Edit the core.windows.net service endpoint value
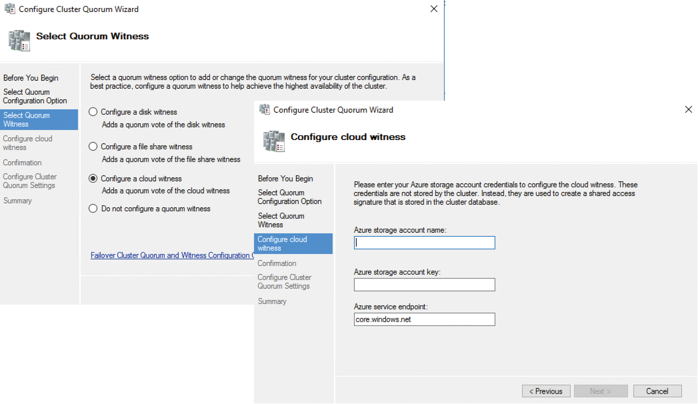 tap(424, 319)
